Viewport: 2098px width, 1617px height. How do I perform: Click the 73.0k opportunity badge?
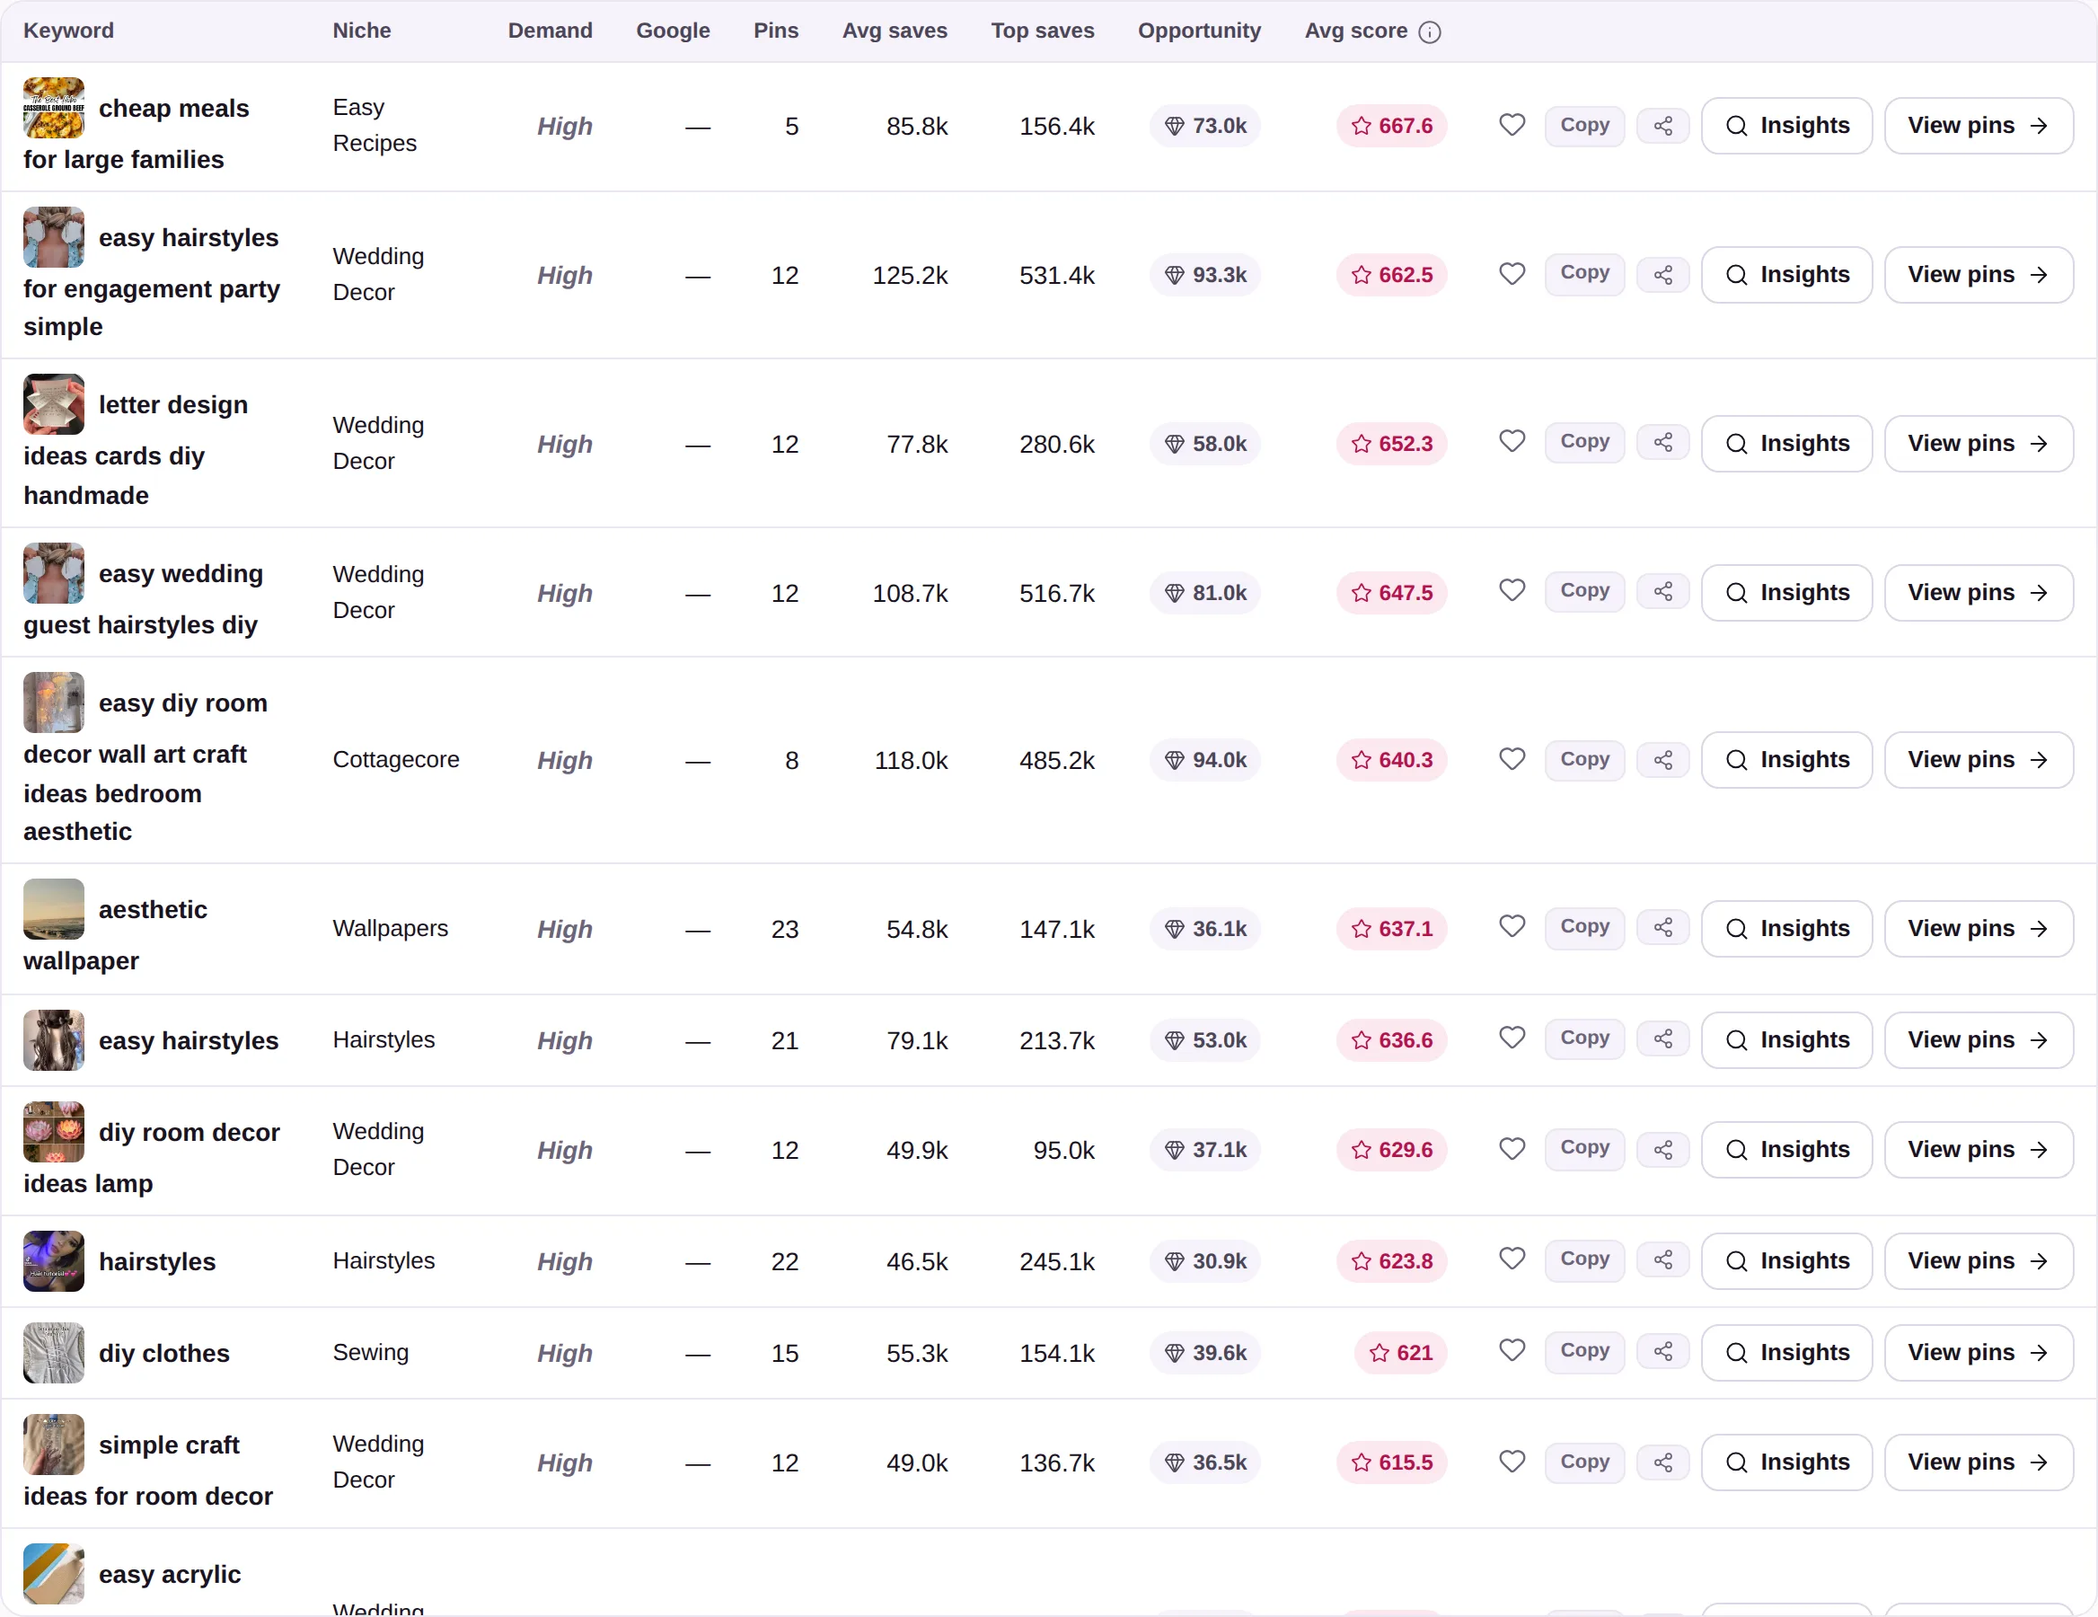1204,126
